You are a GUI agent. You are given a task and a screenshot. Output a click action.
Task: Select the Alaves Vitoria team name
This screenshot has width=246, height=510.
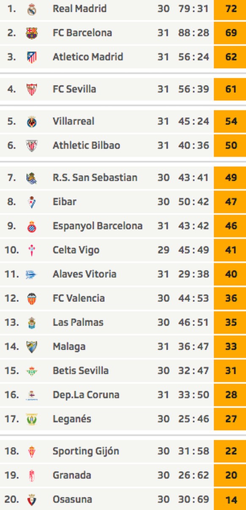[84, 274]
